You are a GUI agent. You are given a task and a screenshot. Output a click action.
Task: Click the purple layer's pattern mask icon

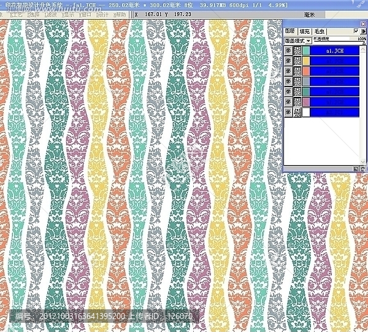(x=297, y=102)
